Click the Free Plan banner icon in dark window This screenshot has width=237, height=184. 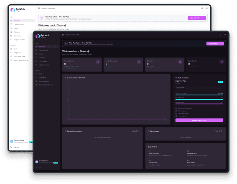click(x=66, y=44)
